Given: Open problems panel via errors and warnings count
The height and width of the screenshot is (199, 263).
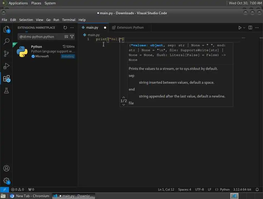Looking at the screenshot, I should pyautogui.click(x=18, y=190).
